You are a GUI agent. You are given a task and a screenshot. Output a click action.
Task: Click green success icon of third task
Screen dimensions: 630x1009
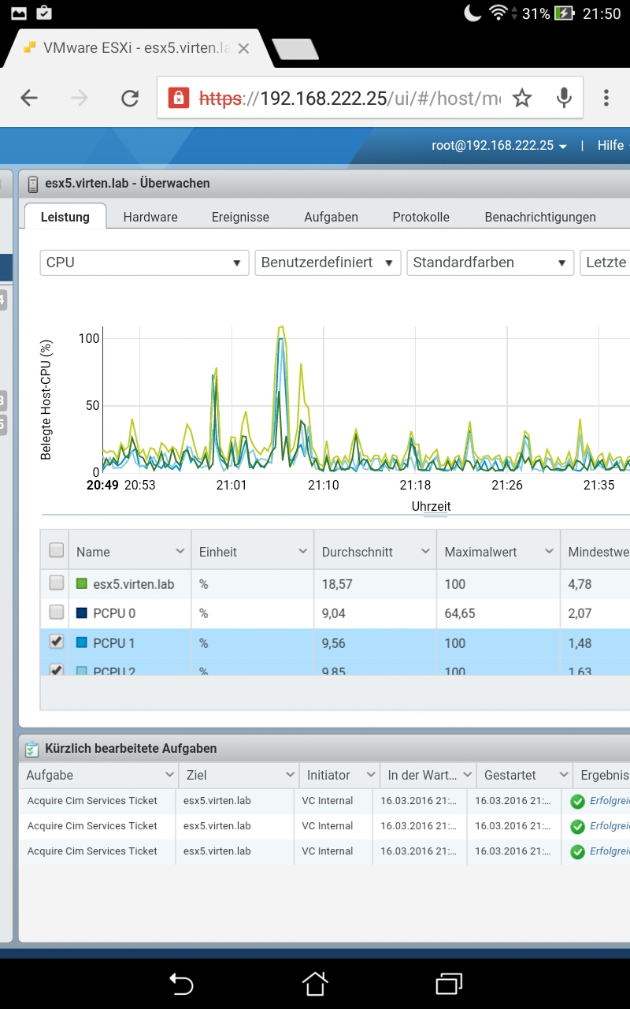tap(577, 852)
